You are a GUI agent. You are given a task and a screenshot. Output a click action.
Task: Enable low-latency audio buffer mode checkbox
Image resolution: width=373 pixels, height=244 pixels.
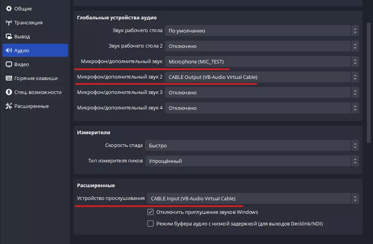[x=151, y=224]
